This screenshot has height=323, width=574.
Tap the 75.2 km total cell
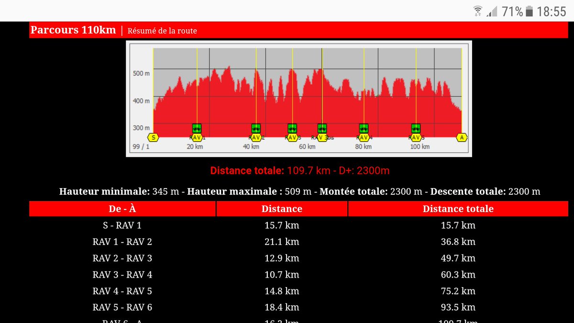tap(458, 291)
